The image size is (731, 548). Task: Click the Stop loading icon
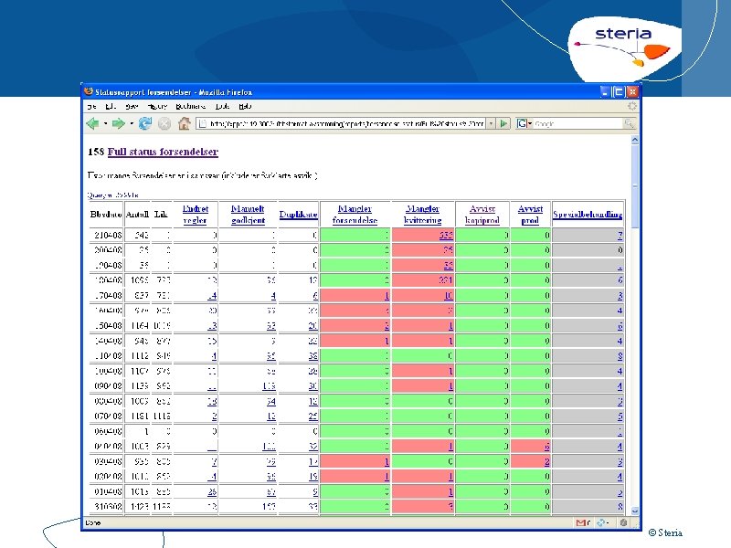[164, 123]
